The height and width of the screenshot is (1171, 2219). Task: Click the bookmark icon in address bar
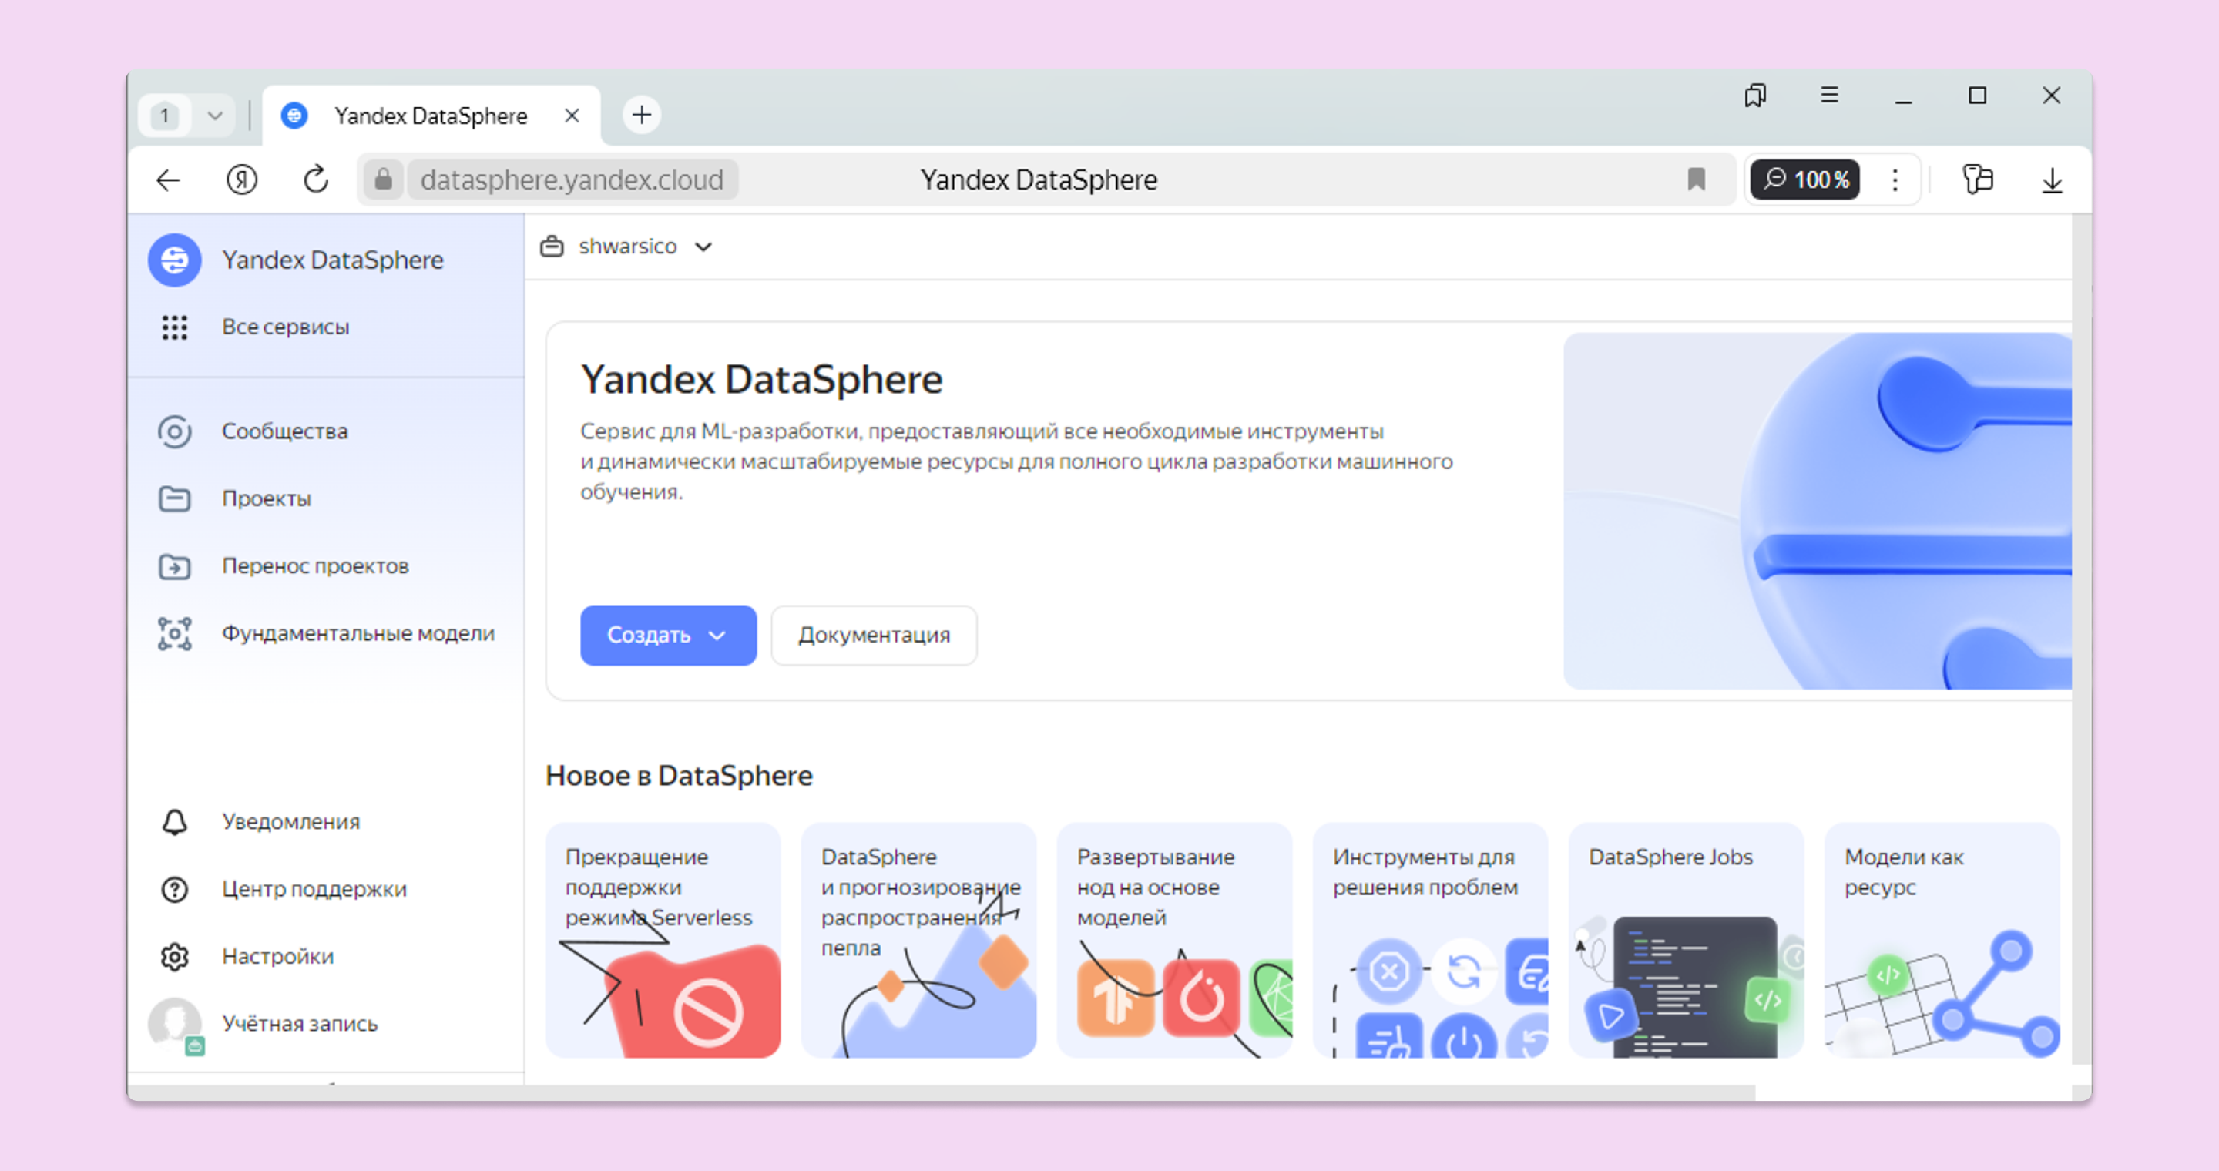(1696, 179)
